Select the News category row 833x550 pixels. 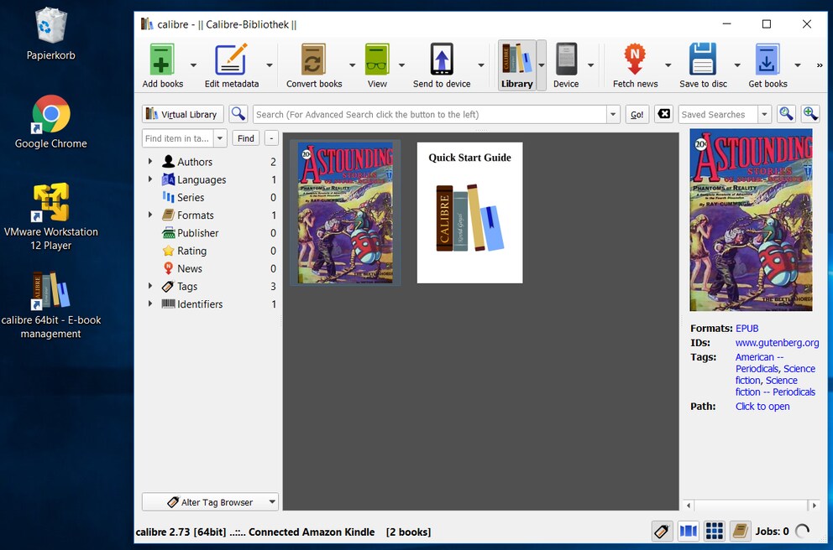pos(211,268)
